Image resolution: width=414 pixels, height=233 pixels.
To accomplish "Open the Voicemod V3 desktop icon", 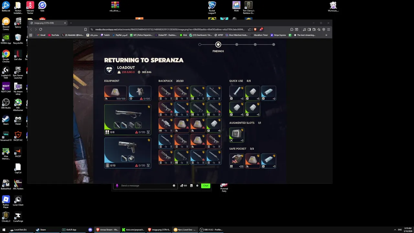I will tap(6, 136).
